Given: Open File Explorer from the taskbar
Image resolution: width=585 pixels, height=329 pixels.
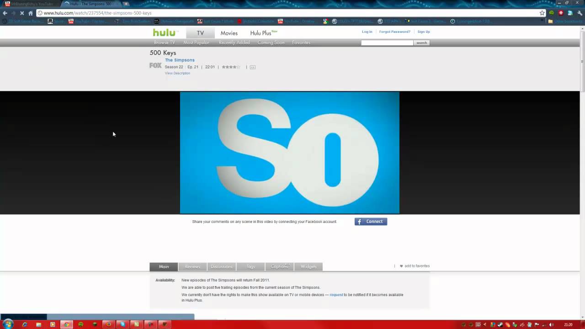Looking at the screenshot, I should (39, 324).
